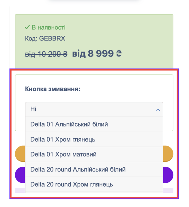Click the purple button behind dropdown
189x207 pixels.
pyautogui.click(x=20, y=175)
